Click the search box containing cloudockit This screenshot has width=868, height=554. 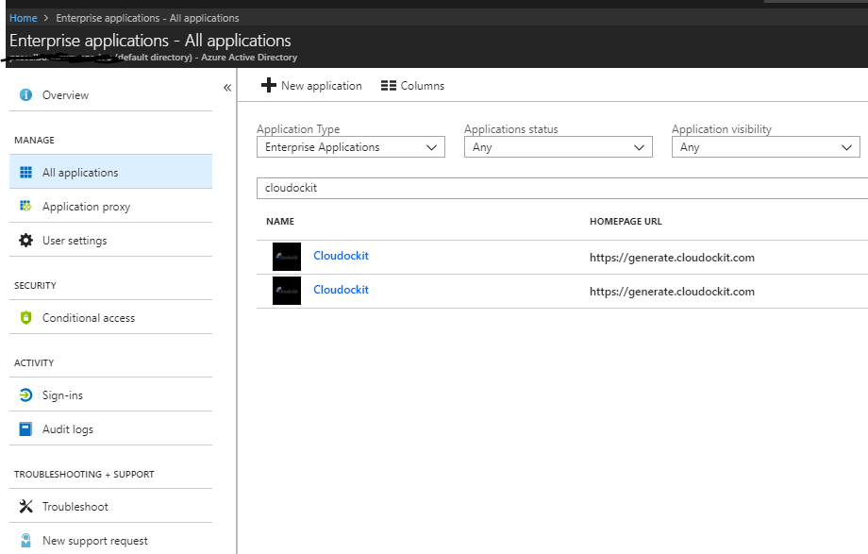[562, 188]
